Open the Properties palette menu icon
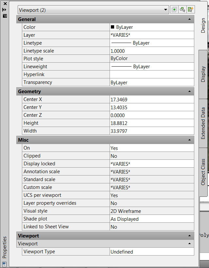This screenshot has width=209, height=268. click(x=5, y=16)
